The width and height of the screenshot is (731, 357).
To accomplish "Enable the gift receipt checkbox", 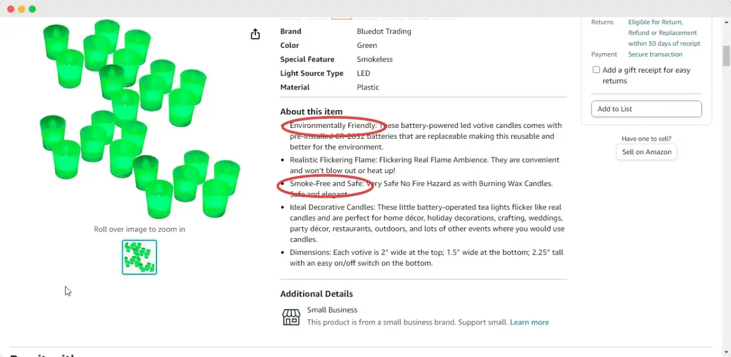I will tap(596, 70).
